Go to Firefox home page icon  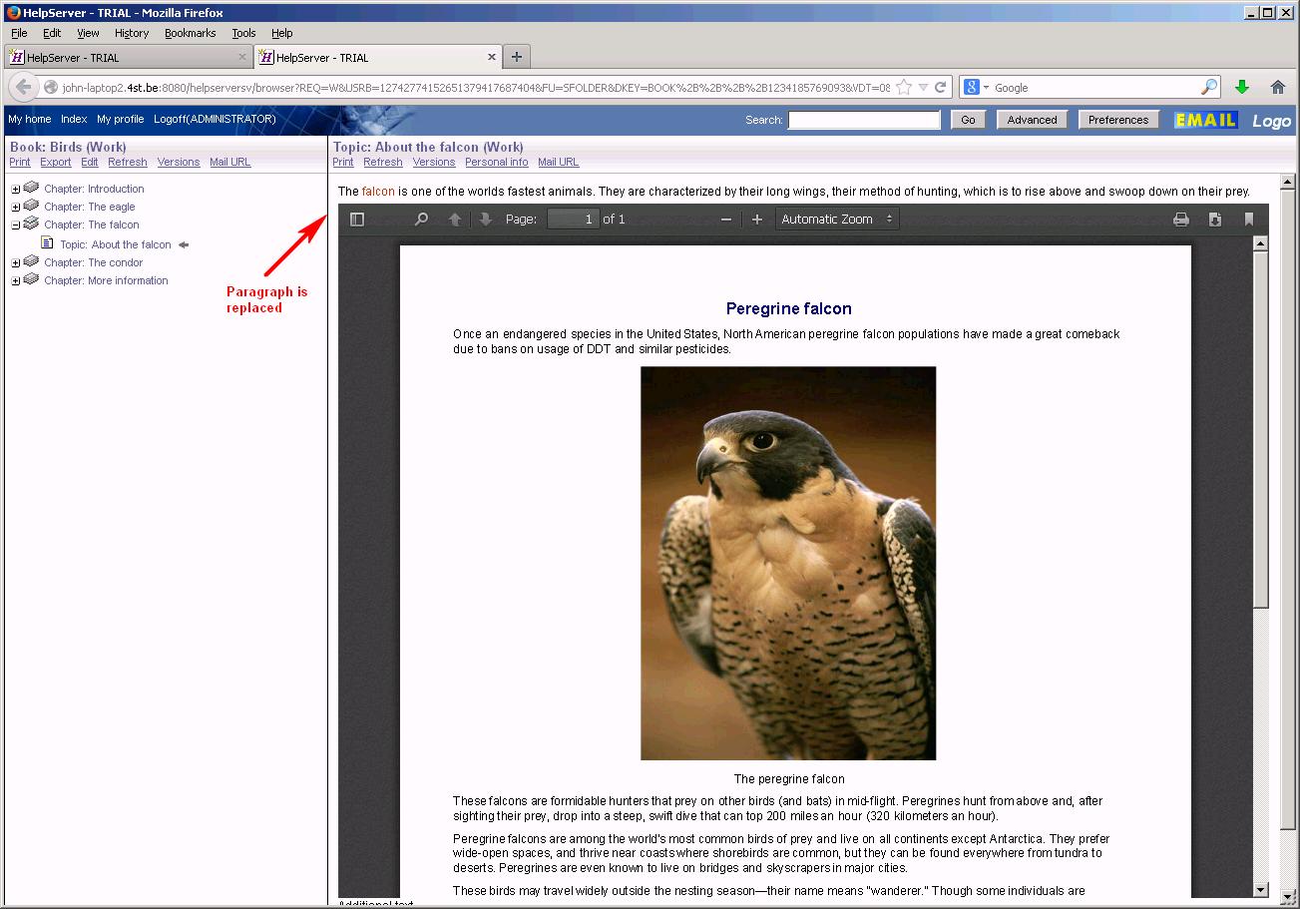(x=1277, y=87)
